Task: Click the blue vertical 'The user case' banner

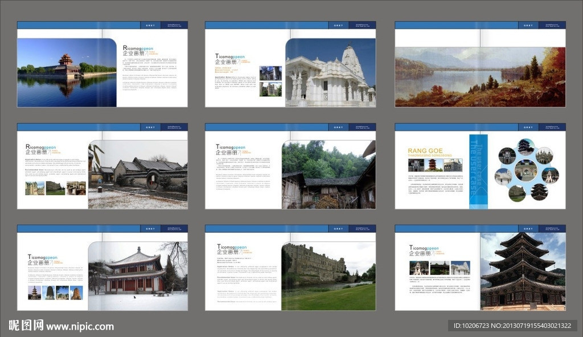Action: [x=478, y=171]
